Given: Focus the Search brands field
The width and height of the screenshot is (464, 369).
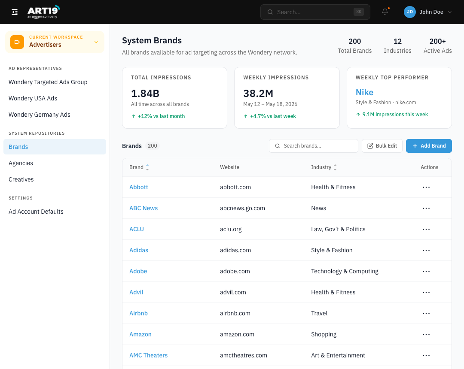Looking at the screenshot, I should (313, 146).
